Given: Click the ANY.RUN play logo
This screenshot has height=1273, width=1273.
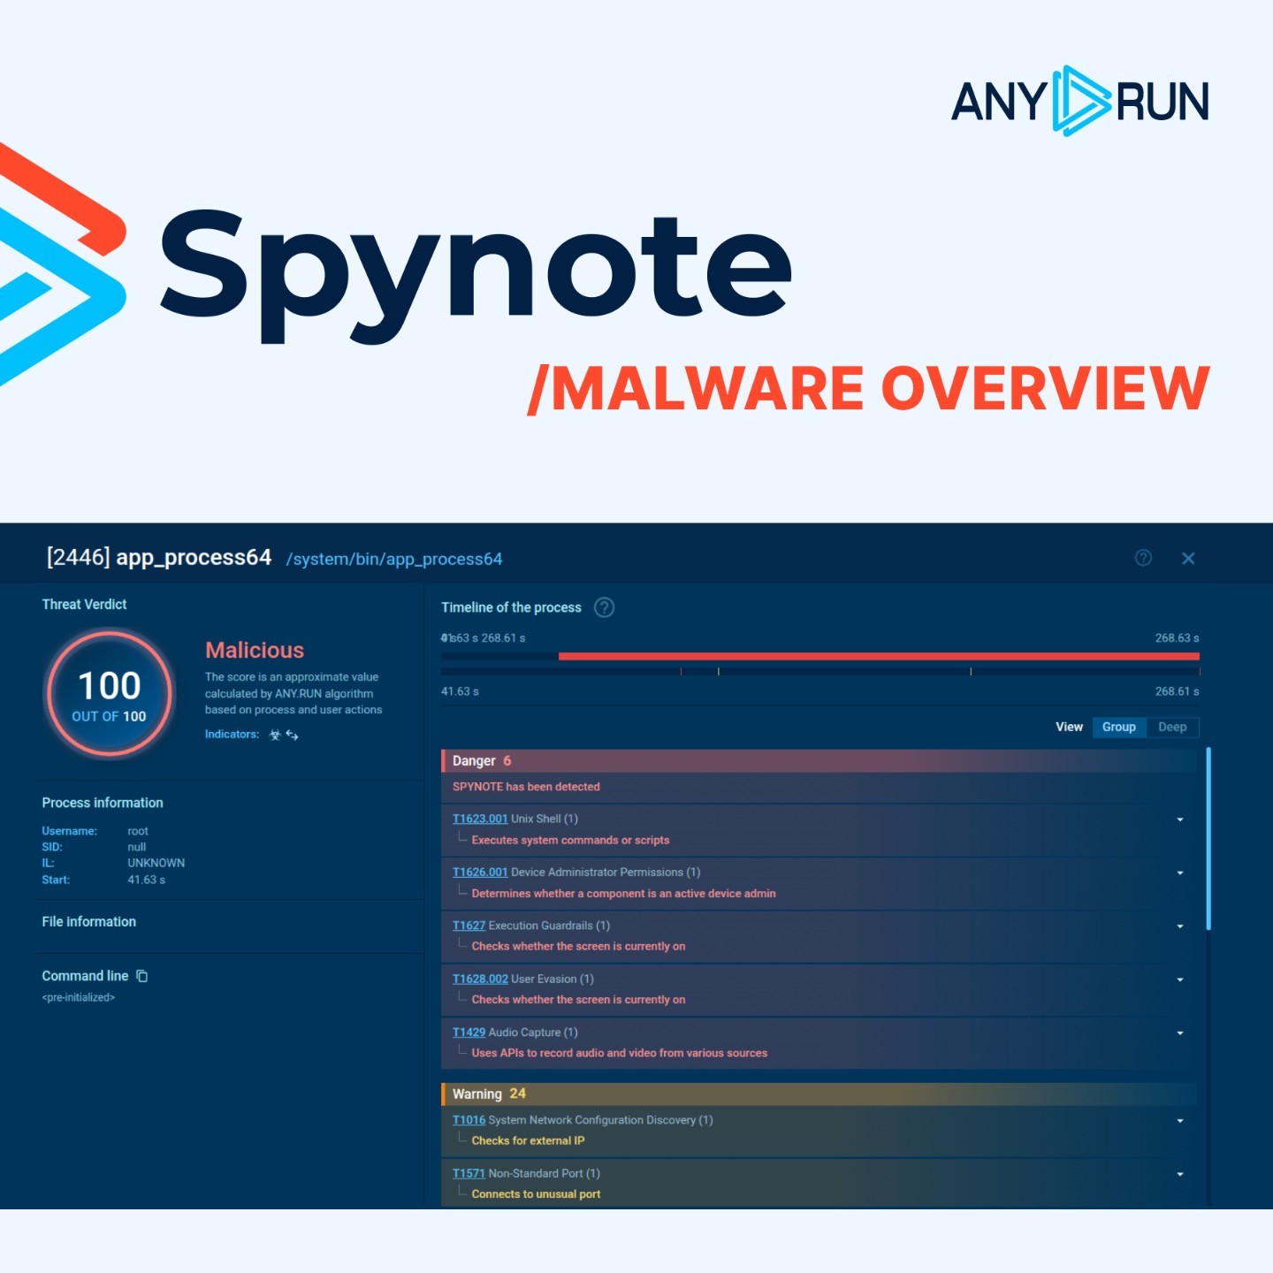Looking at the screenshot, I should point(1080,100).
